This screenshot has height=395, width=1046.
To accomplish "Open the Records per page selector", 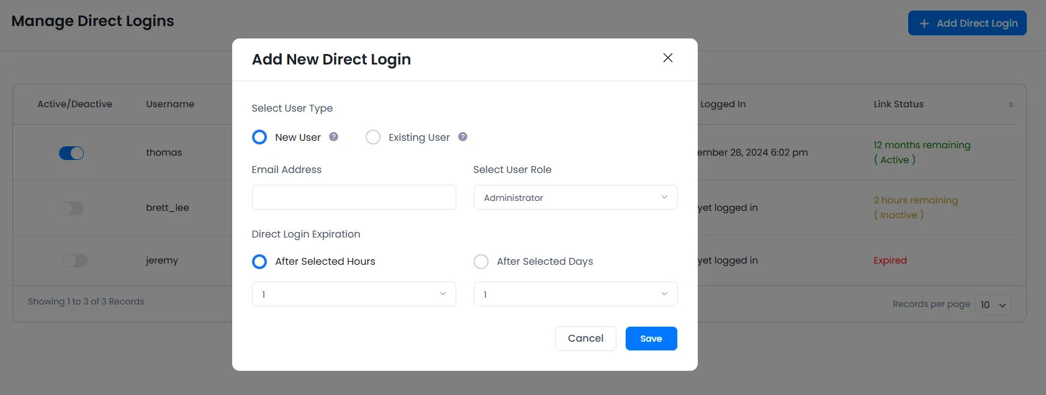I will [x=993, y=304].
